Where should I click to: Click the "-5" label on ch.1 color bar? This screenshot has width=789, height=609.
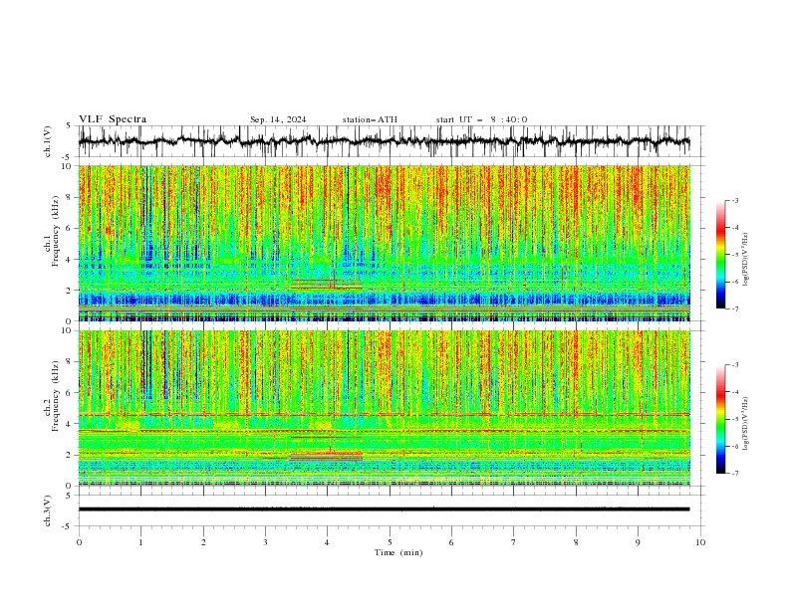(735, 255)
